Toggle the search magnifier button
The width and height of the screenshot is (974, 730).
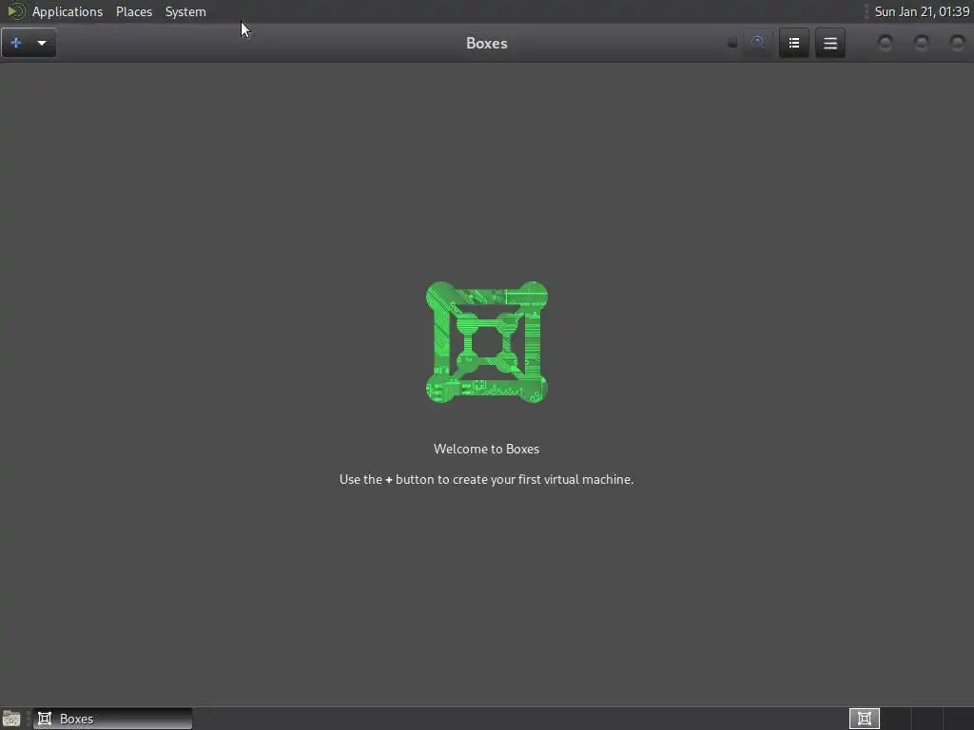[x=758, y=43]
